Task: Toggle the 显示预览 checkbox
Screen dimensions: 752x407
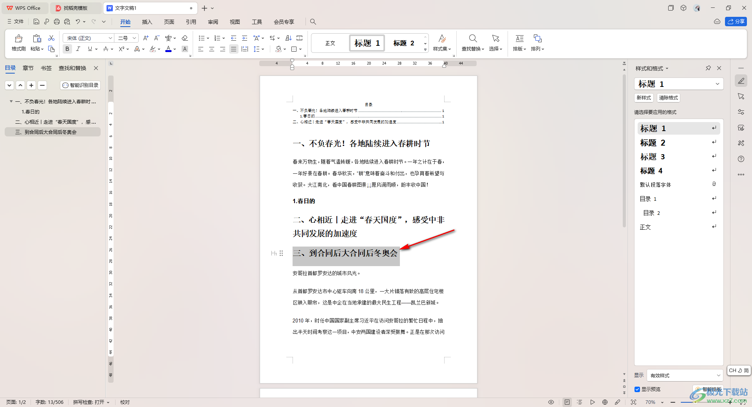Action: 637,389
